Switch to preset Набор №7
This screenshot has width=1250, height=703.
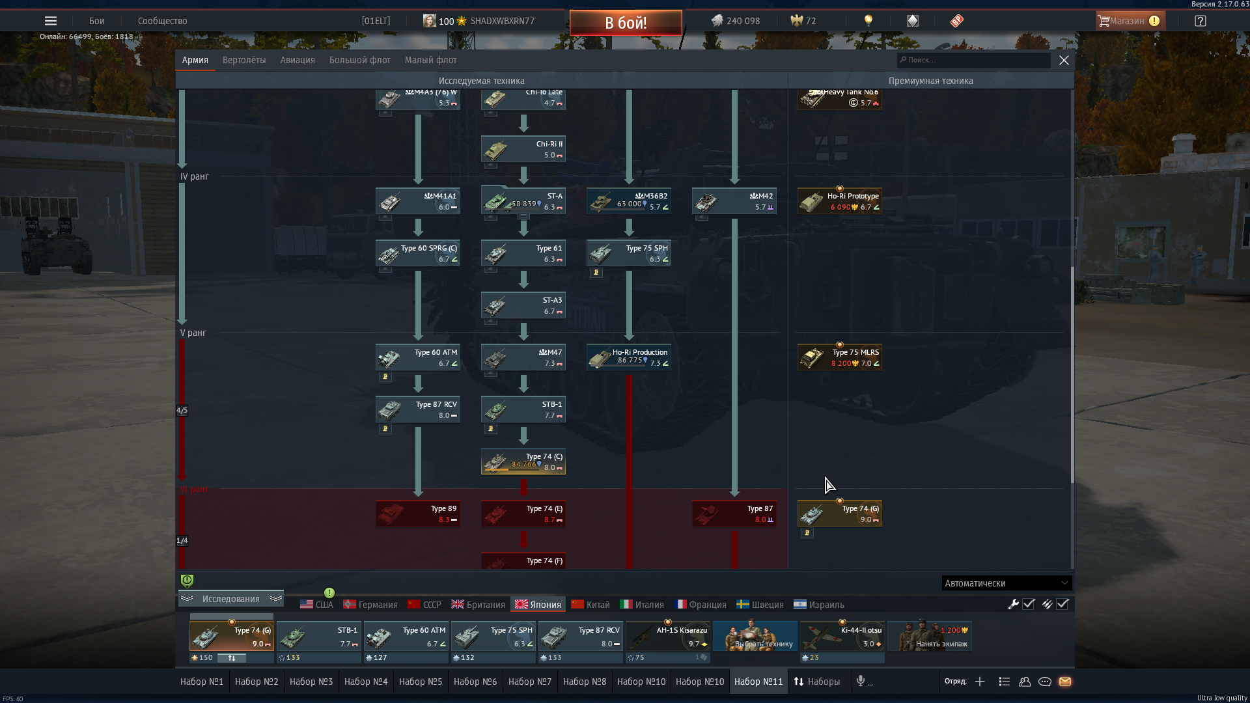pyautogui.click(x=530, y=682)
